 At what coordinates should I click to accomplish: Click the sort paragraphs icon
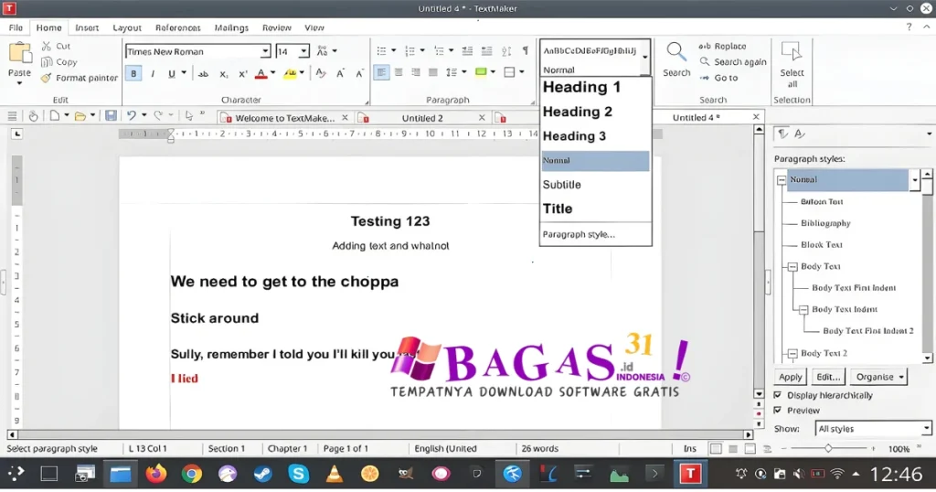506,50
